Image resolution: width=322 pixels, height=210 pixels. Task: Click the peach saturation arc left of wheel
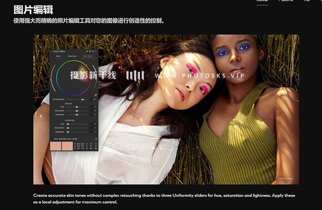(52, 78)
